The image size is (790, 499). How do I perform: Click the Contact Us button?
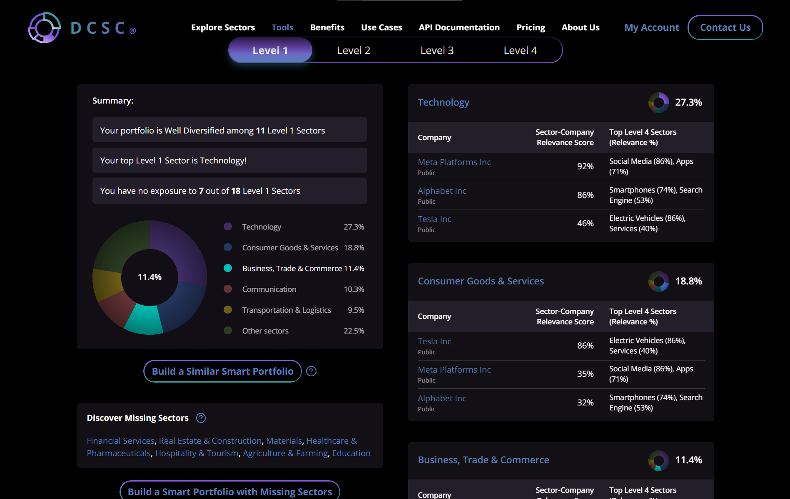725,27
